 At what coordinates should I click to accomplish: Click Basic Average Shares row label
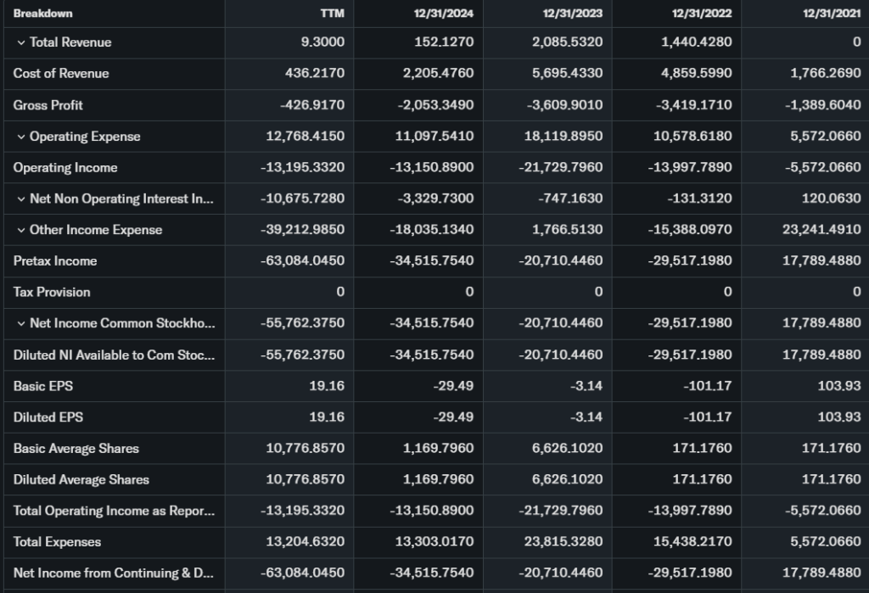(76, 449)
